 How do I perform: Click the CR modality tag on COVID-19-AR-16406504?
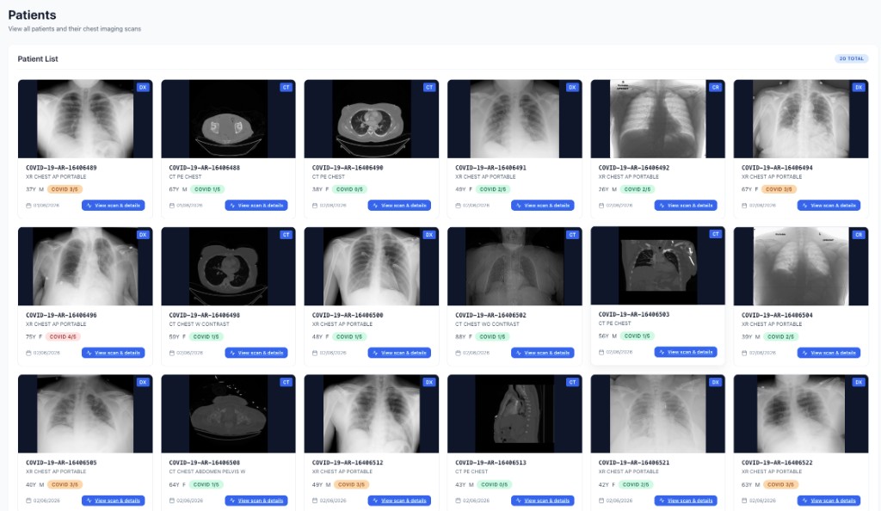[859, 235]
